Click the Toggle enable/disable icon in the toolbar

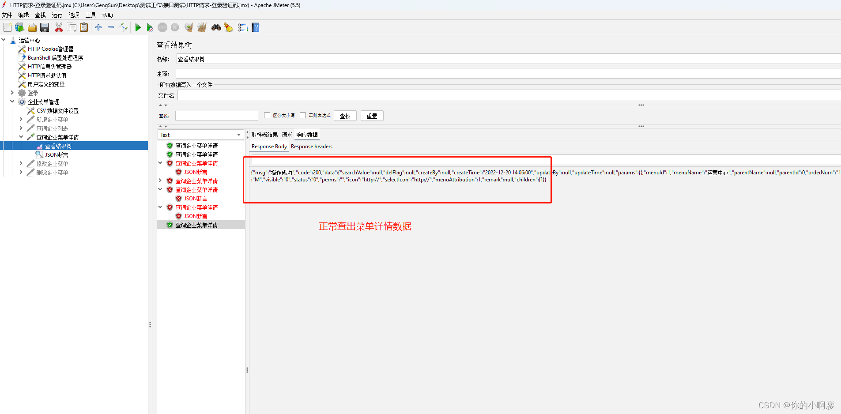click(x=123, y=27)
